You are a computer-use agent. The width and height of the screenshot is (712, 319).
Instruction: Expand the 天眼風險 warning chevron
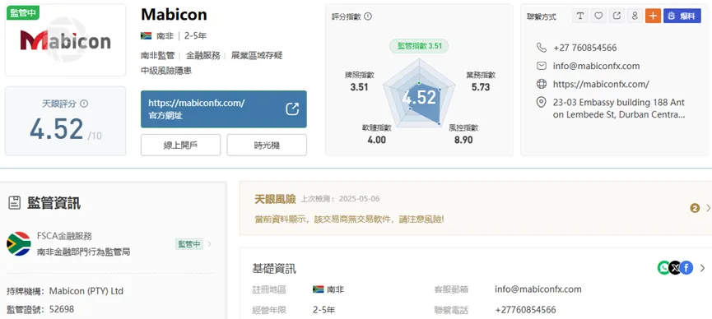click(x=708, y=208)
